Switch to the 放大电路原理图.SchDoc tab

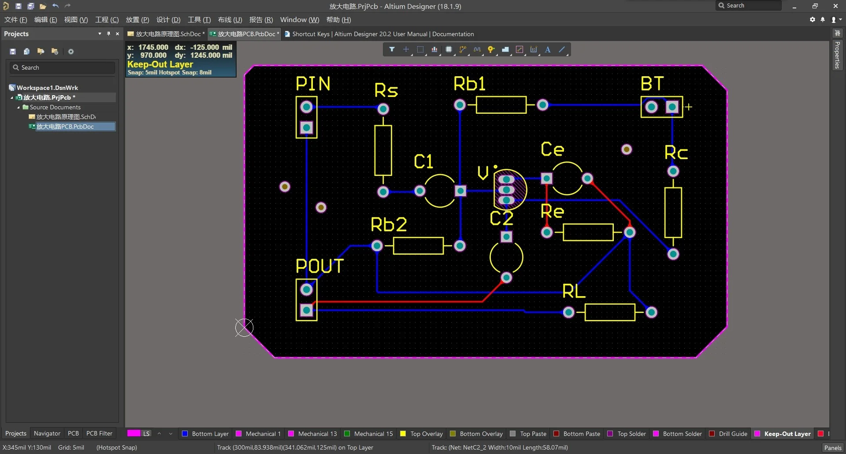pos(167,34)
